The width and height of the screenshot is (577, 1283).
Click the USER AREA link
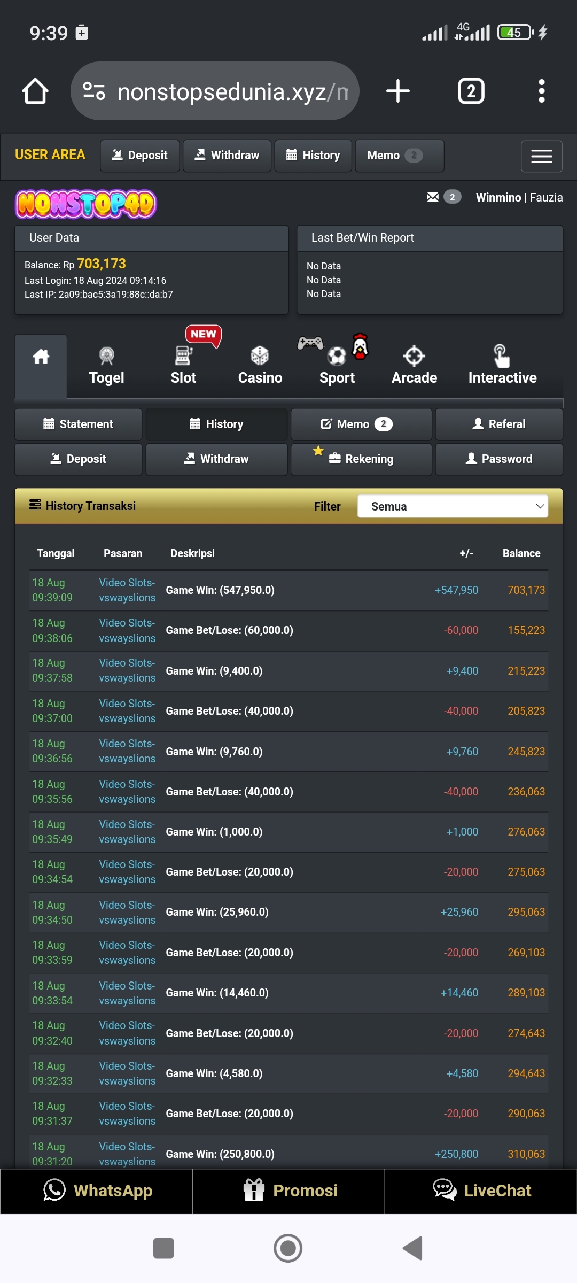(50, 155)
